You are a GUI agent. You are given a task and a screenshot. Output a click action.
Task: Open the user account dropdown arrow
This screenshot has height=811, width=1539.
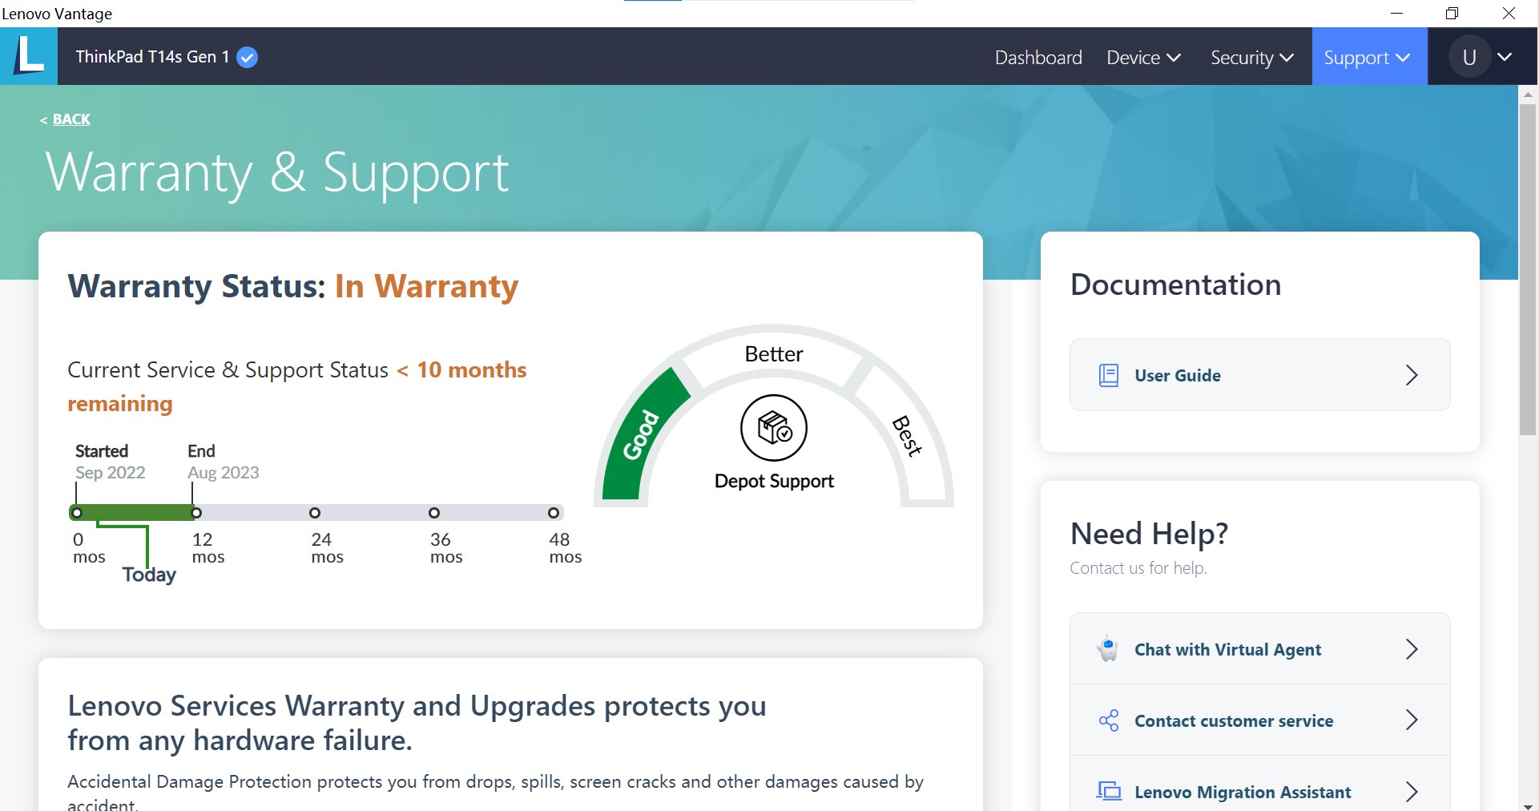[x=1505, y=57]
